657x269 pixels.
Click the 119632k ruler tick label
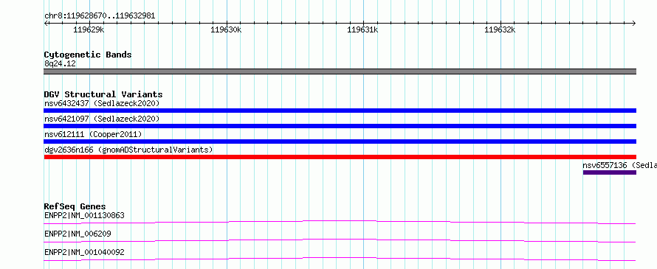pyautogui.click(x=500, y=29)
